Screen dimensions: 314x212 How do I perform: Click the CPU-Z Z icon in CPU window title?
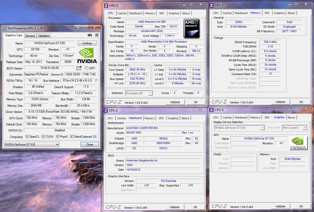click(106, 5)
